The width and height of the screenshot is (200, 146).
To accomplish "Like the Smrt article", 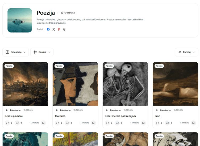I will point(157,123).
